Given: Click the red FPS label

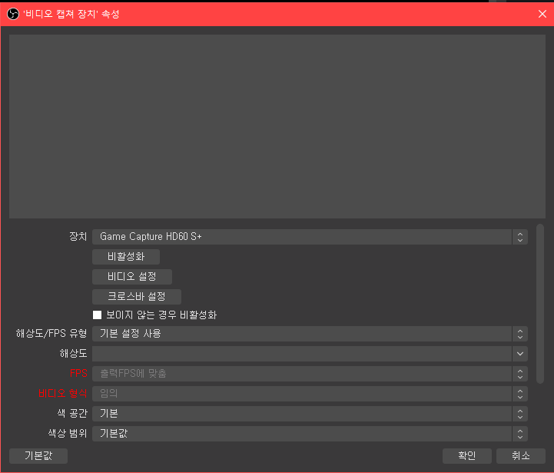Looking at the screenshot, I should [x=78, y=373].
